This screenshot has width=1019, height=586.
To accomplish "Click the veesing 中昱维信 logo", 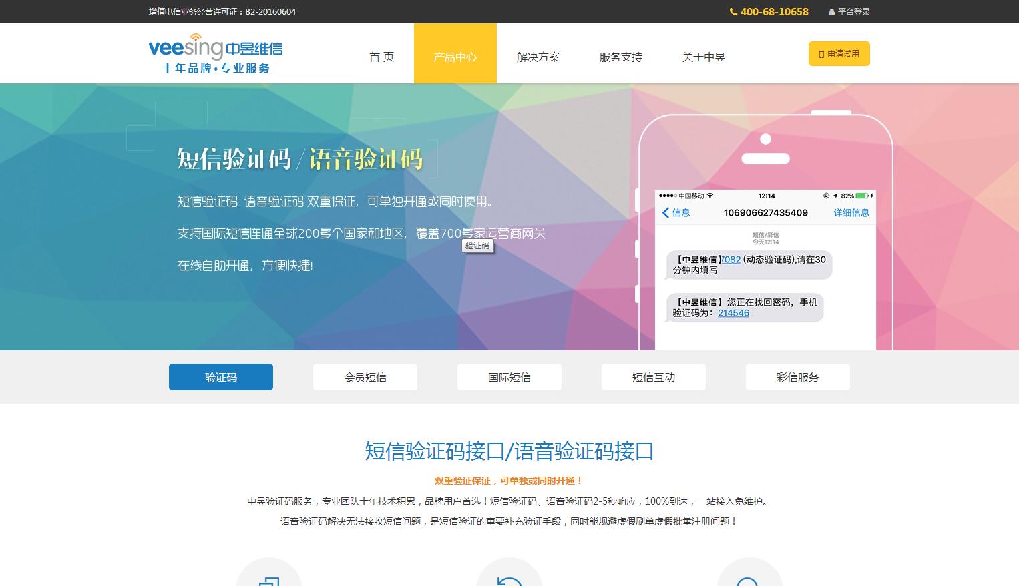I will coord(216,53).
